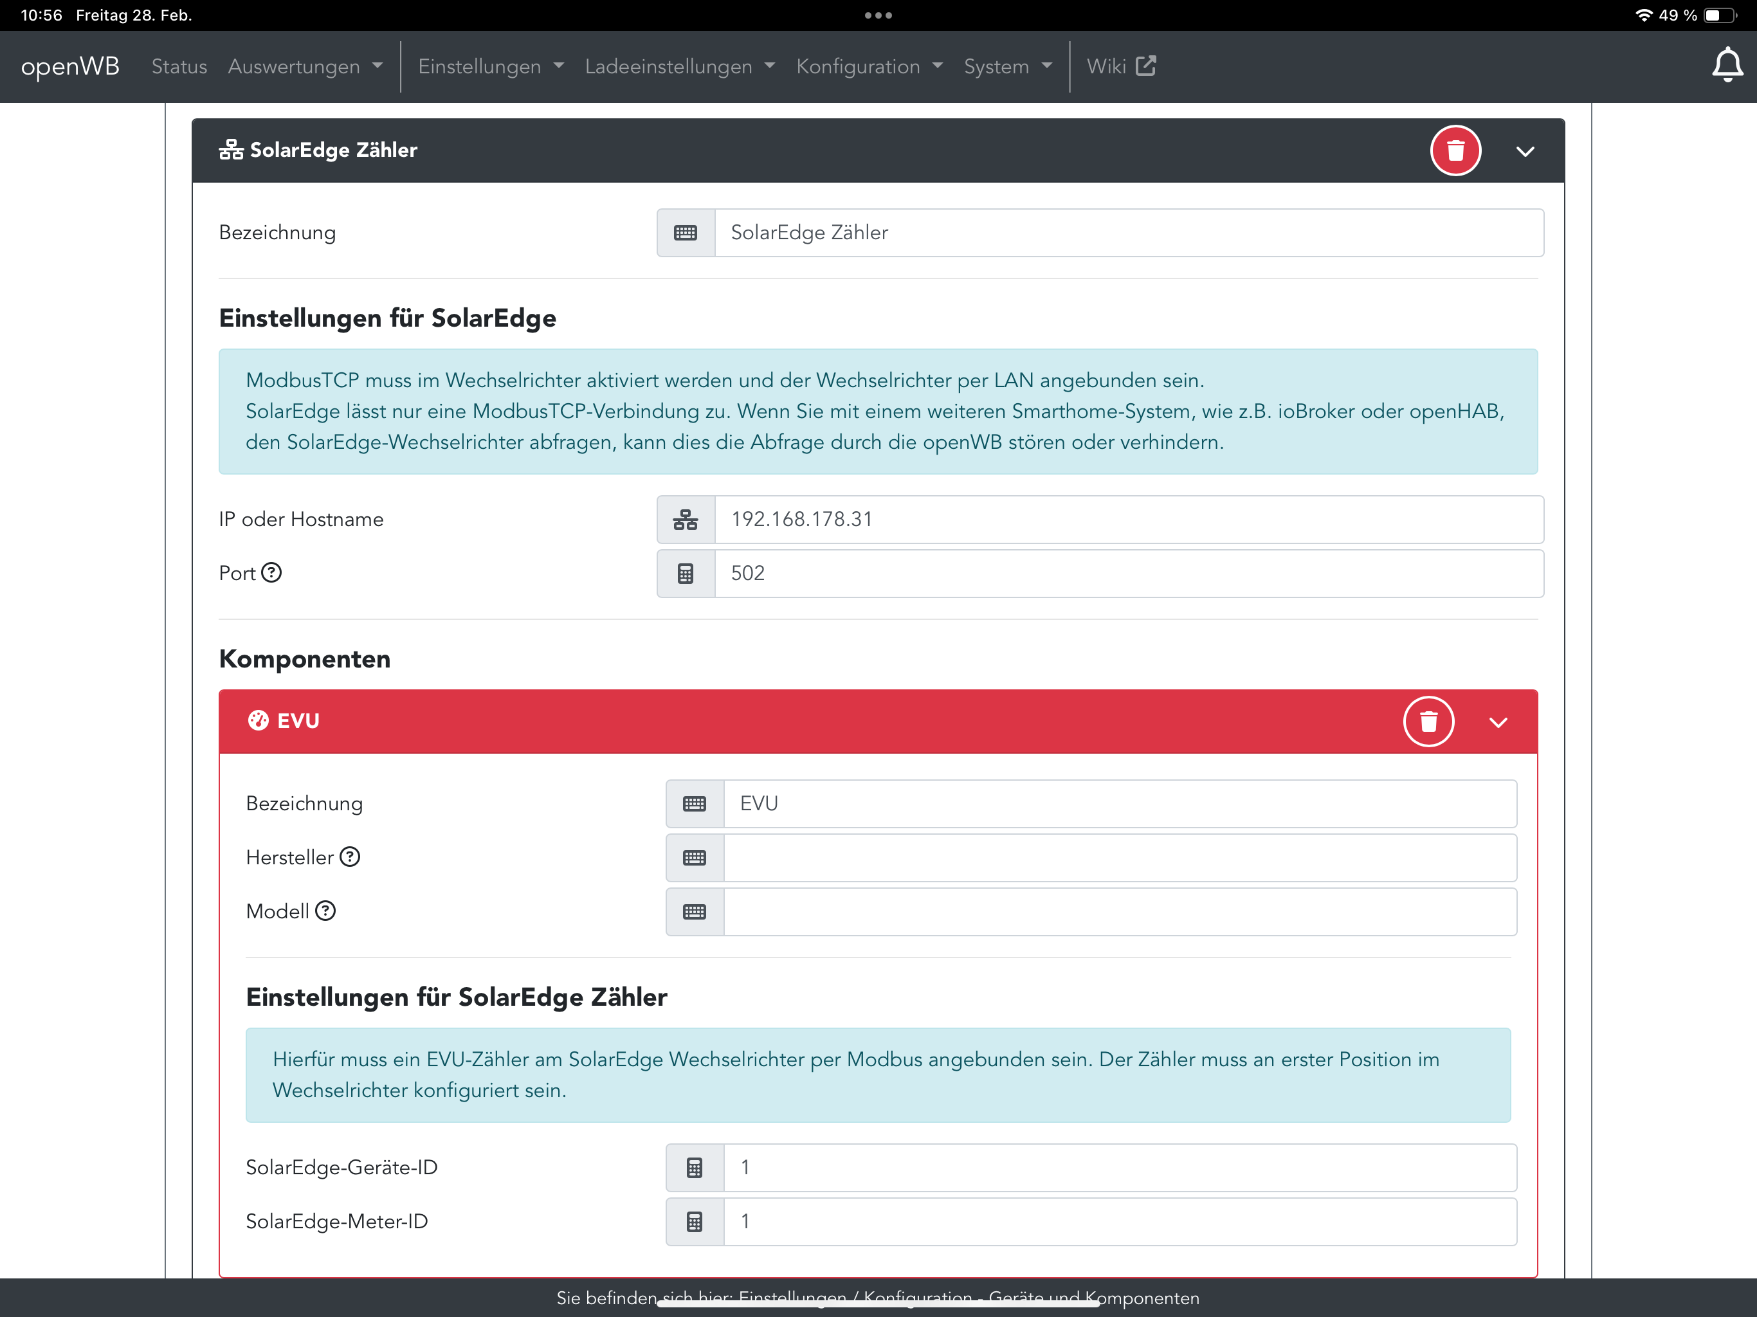Show help for Modell field

325,911
